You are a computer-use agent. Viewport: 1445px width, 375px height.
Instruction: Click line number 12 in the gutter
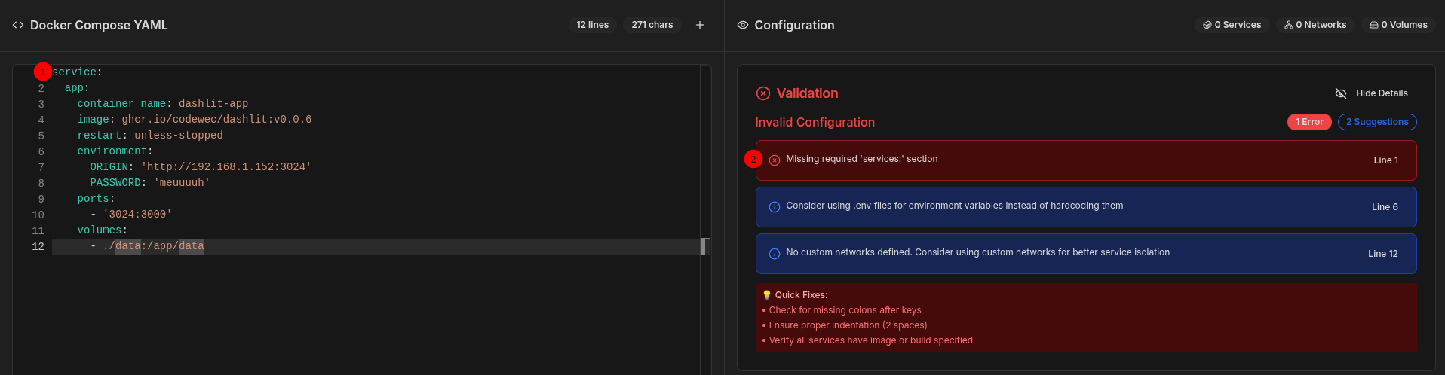[x=38, y=247]
